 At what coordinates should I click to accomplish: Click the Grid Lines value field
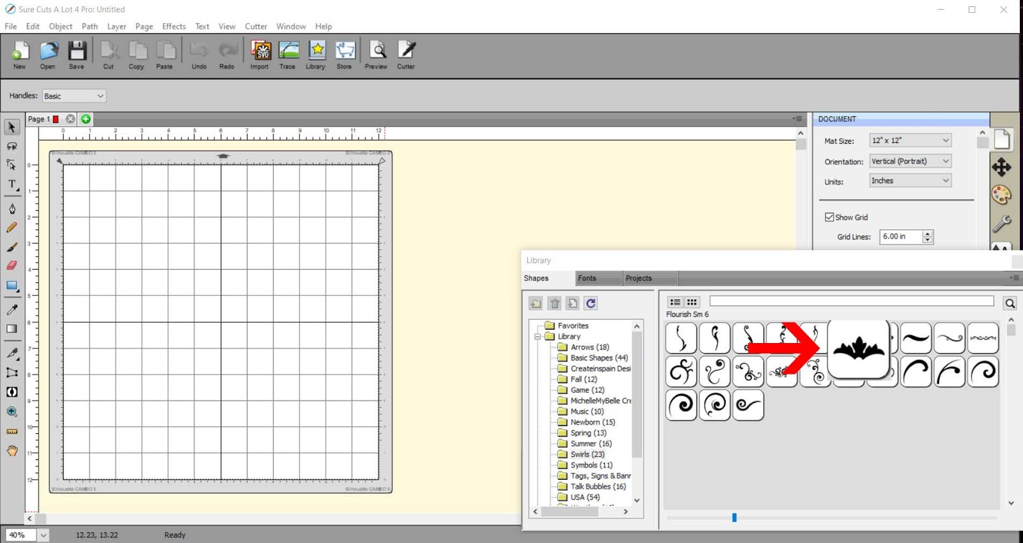(x=901, y=236)
